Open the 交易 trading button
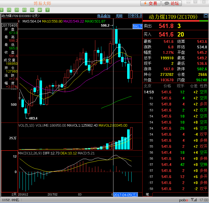The image size is (209, 203). [x=151, y=3]
